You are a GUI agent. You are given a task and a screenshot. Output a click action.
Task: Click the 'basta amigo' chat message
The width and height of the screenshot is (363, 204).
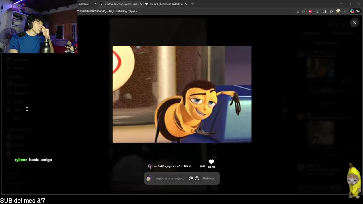(x=41, y=160)
